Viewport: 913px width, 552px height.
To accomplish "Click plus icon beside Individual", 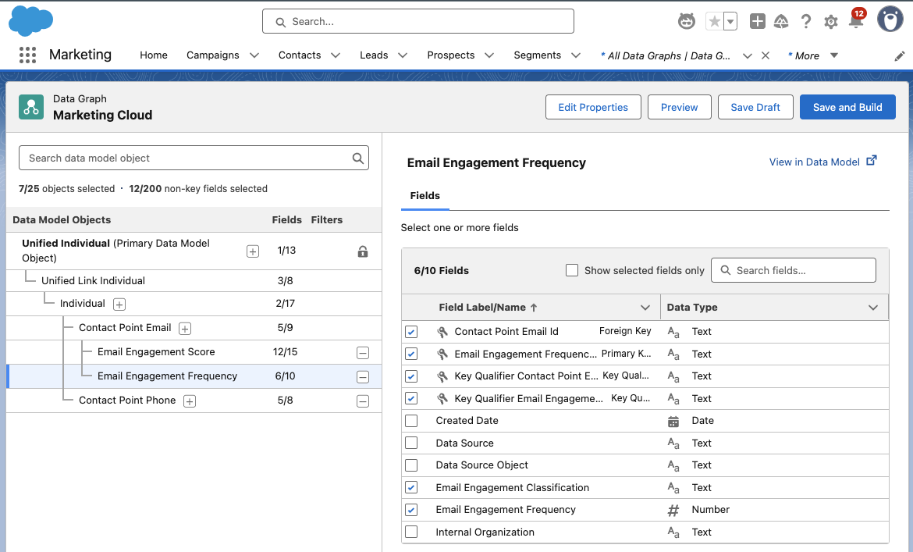I will pyautogui.click(x=119, y=304).
